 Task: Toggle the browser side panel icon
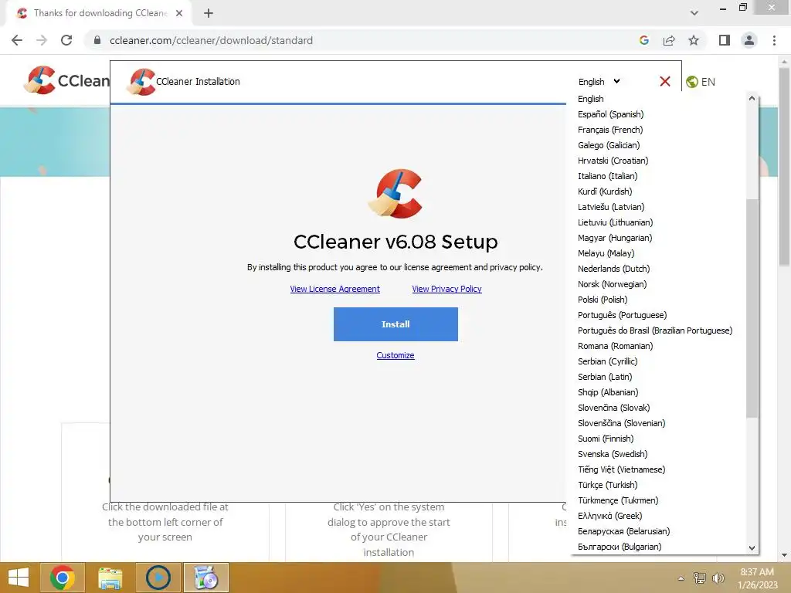725,40
